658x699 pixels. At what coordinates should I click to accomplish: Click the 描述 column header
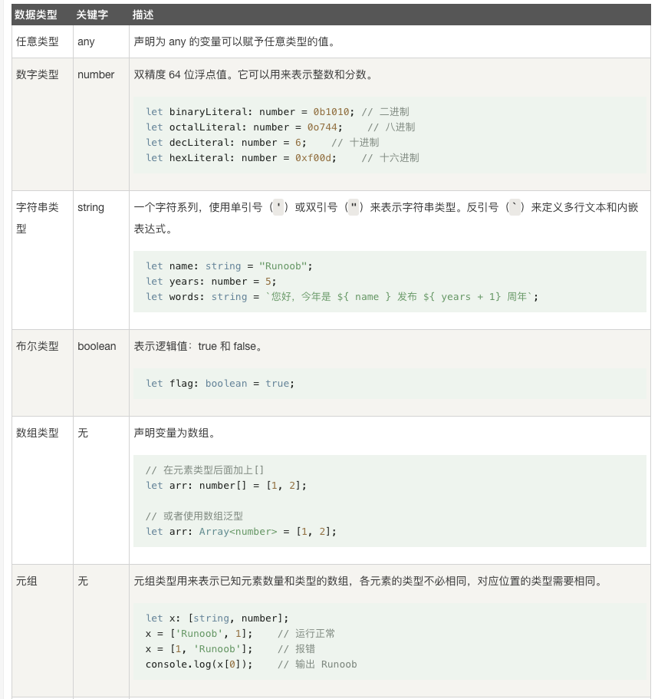[x=143, y=15]
